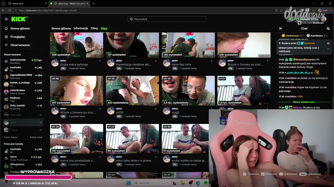Open Only_mariab channel
334x187 pixels.
[x=23, y=107]
